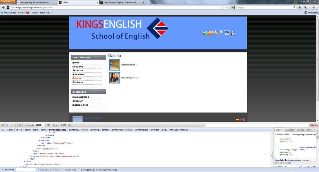Click the home icon in site header
This screenshot has height=172, width=319.
(205, 33)
